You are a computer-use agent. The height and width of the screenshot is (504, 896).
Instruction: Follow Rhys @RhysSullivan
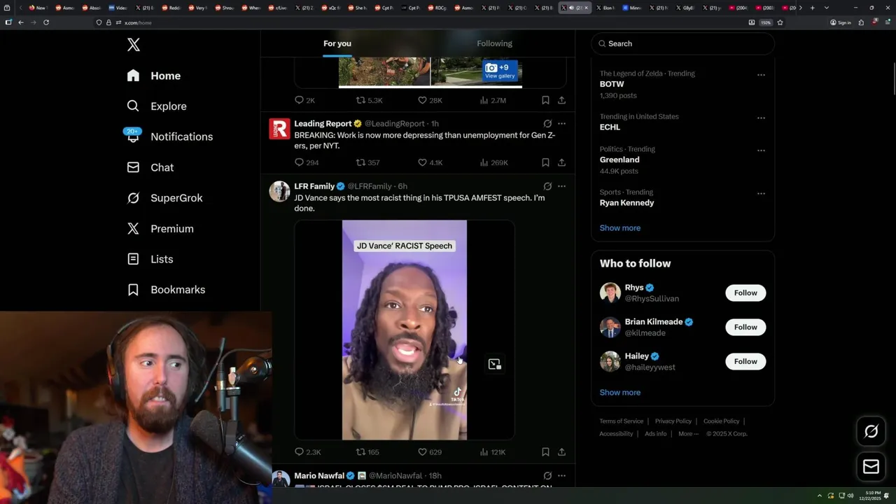coord(745,293)
